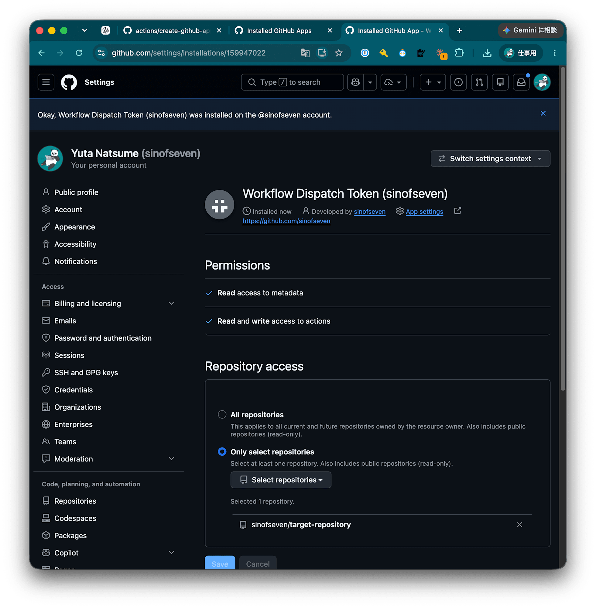Open the Create new plus dropdown

433,82
